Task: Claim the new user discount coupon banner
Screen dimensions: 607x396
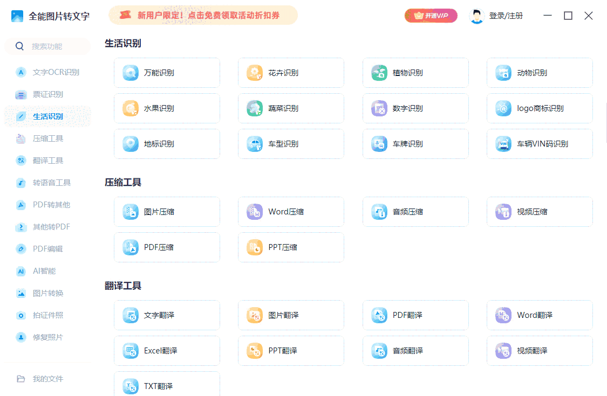Action: (x=203, y=16)
